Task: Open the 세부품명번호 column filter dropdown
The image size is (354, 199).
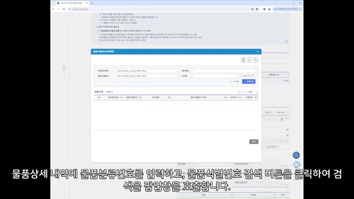Action: pyautogui.click(x=122, y=97)
